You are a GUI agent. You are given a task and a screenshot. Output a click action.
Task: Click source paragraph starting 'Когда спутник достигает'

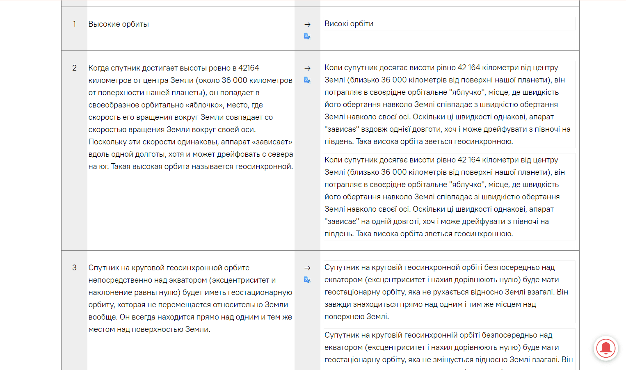190,117
